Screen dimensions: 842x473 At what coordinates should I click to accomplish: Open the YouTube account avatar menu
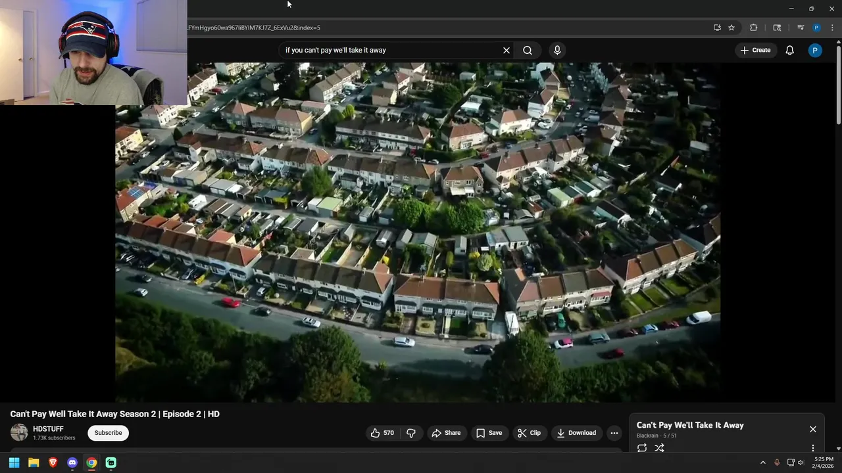click(815, 50)
